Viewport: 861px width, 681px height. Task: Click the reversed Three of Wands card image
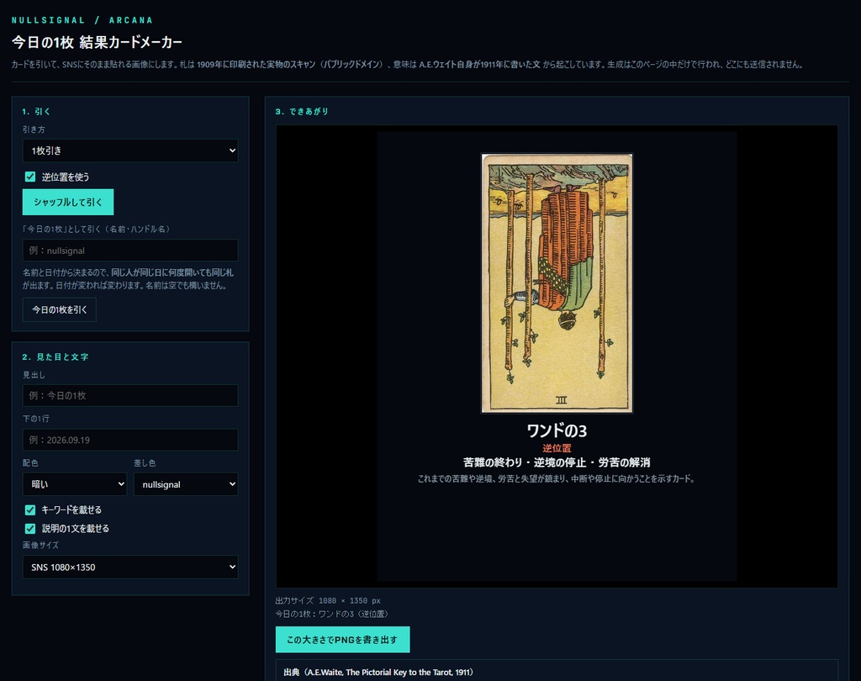(x=557, y=282)
